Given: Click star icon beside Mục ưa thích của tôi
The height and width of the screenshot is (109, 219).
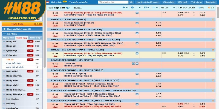Looking at the screenshot, I should click(x=4, y=29).
